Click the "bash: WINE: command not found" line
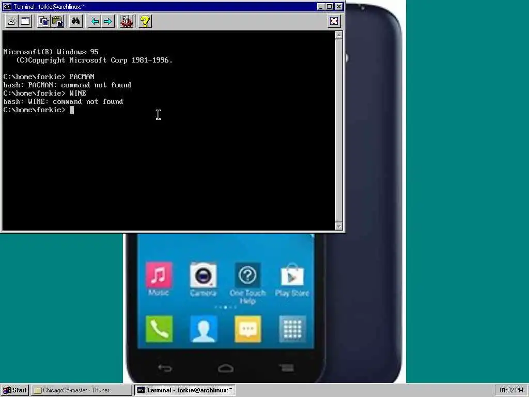Image resolution: width=529 pixels, height=397 pixels. (x=63, y=102)
